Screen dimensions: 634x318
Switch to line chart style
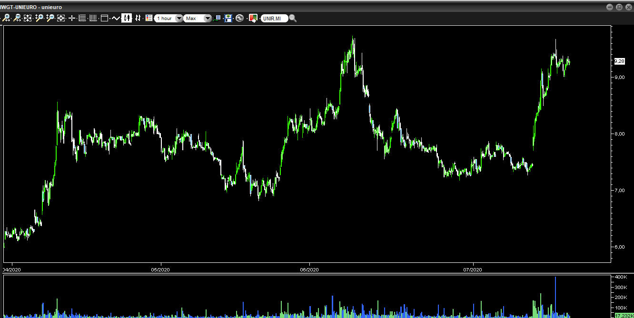point(116,18)
